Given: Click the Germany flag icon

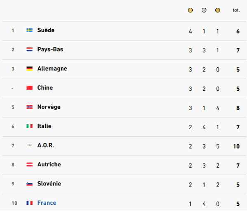Looking at the screenshot, I should tap(30, 69).
